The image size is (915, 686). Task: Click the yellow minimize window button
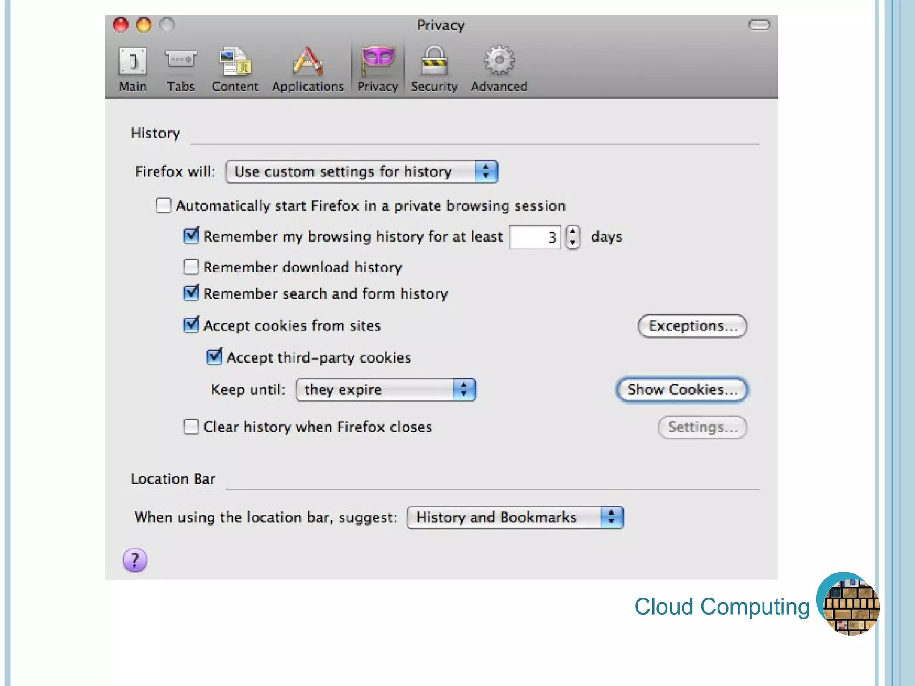[x=144, y=25]
